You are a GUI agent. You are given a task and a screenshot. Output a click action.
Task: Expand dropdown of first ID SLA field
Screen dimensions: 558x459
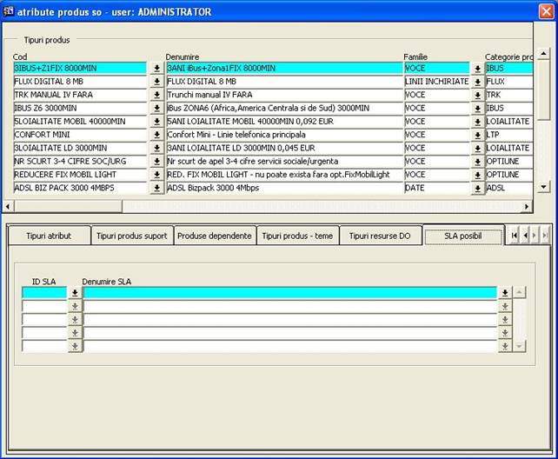pyautogui.click(x=75, y=293)
